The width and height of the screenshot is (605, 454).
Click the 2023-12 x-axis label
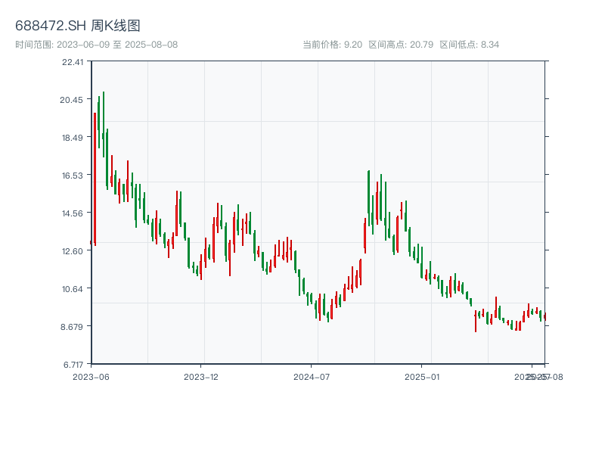pos(201,377)
